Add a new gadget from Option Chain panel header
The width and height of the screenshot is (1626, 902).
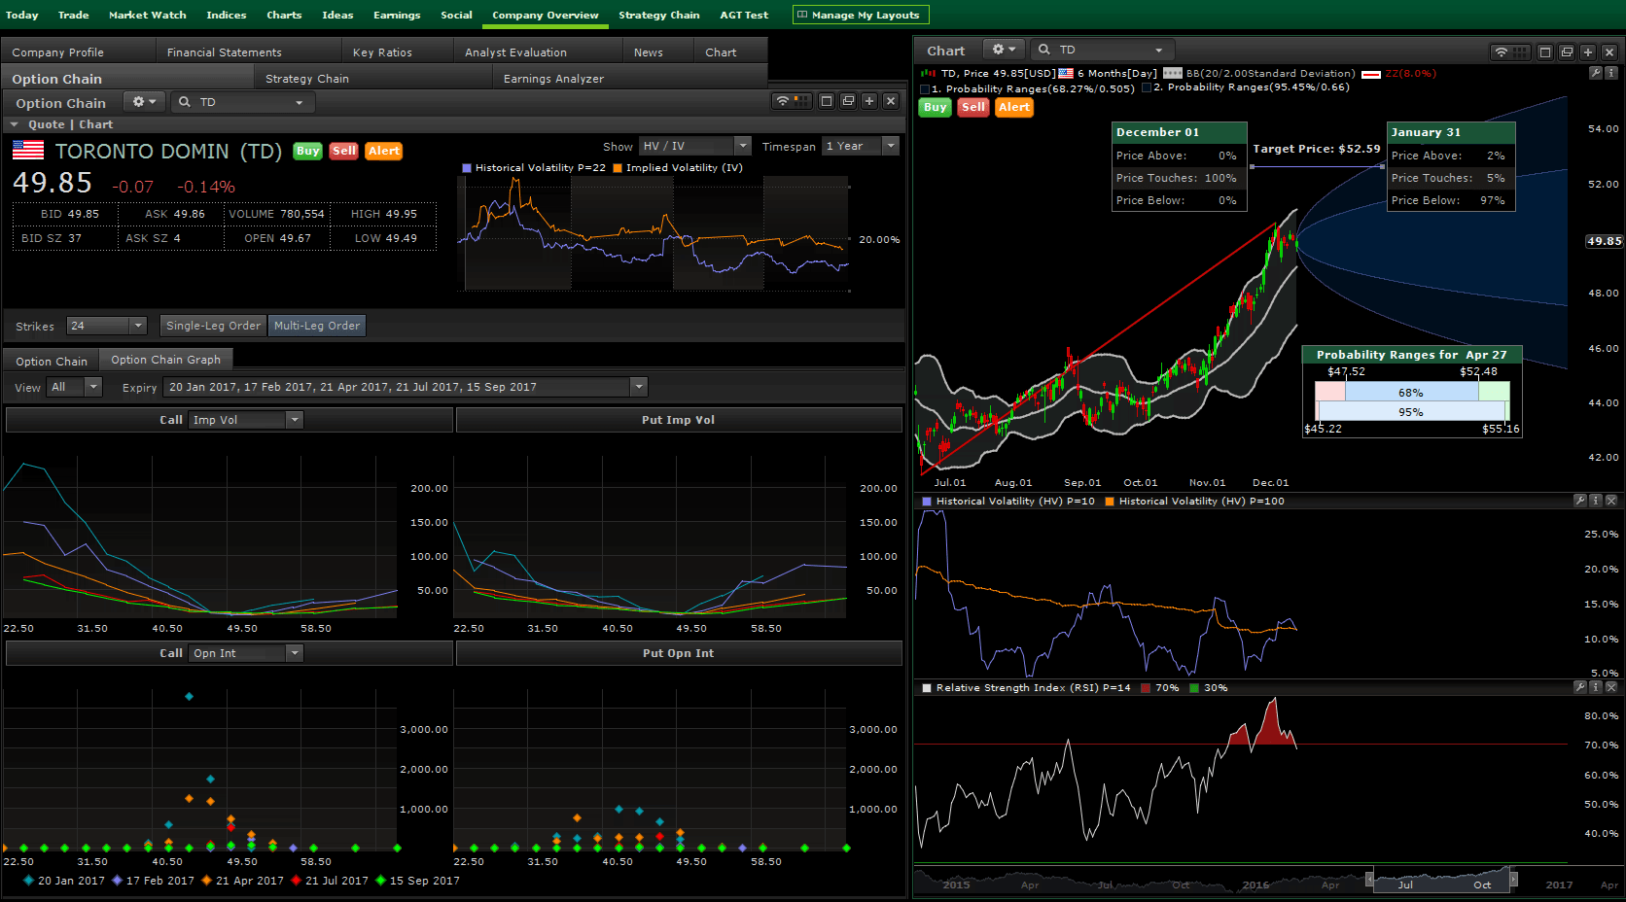869,101
